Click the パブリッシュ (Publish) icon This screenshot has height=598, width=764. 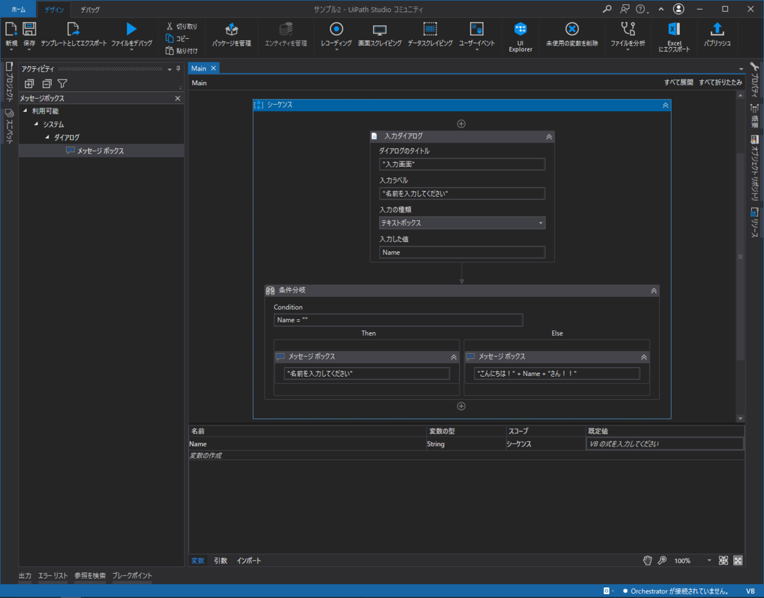click(x=717, y=29)
